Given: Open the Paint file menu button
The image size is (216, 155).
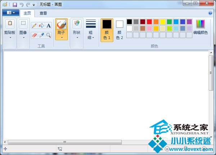Looking at the screenshot, I should tap(11, 13).
